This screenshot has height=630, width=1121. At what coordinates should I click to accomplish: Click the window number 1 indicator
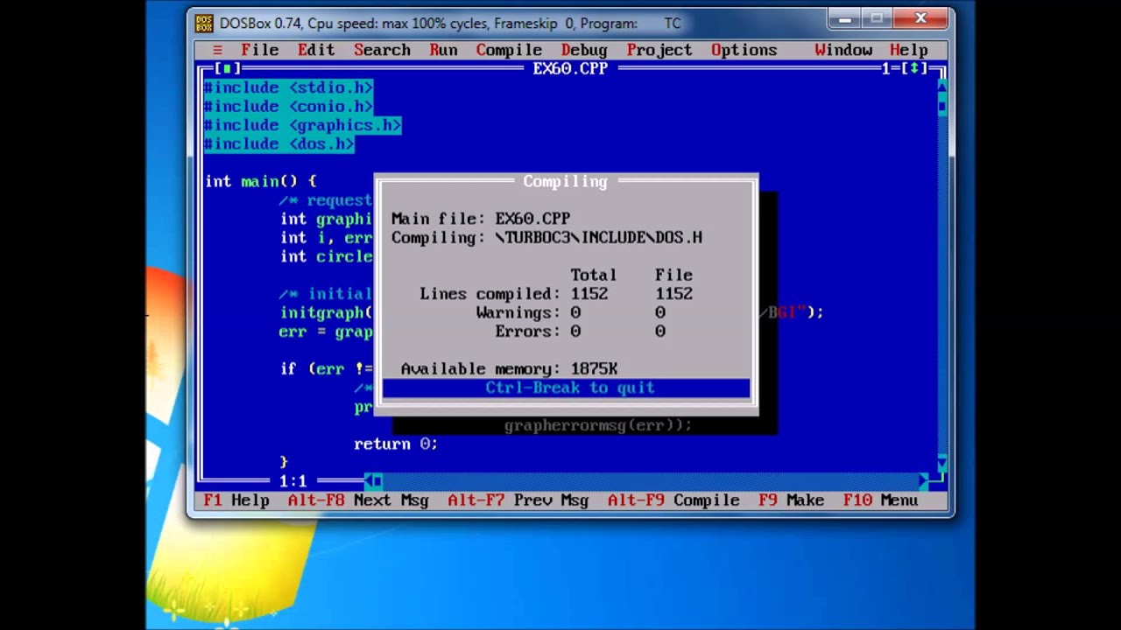[885, 68]
